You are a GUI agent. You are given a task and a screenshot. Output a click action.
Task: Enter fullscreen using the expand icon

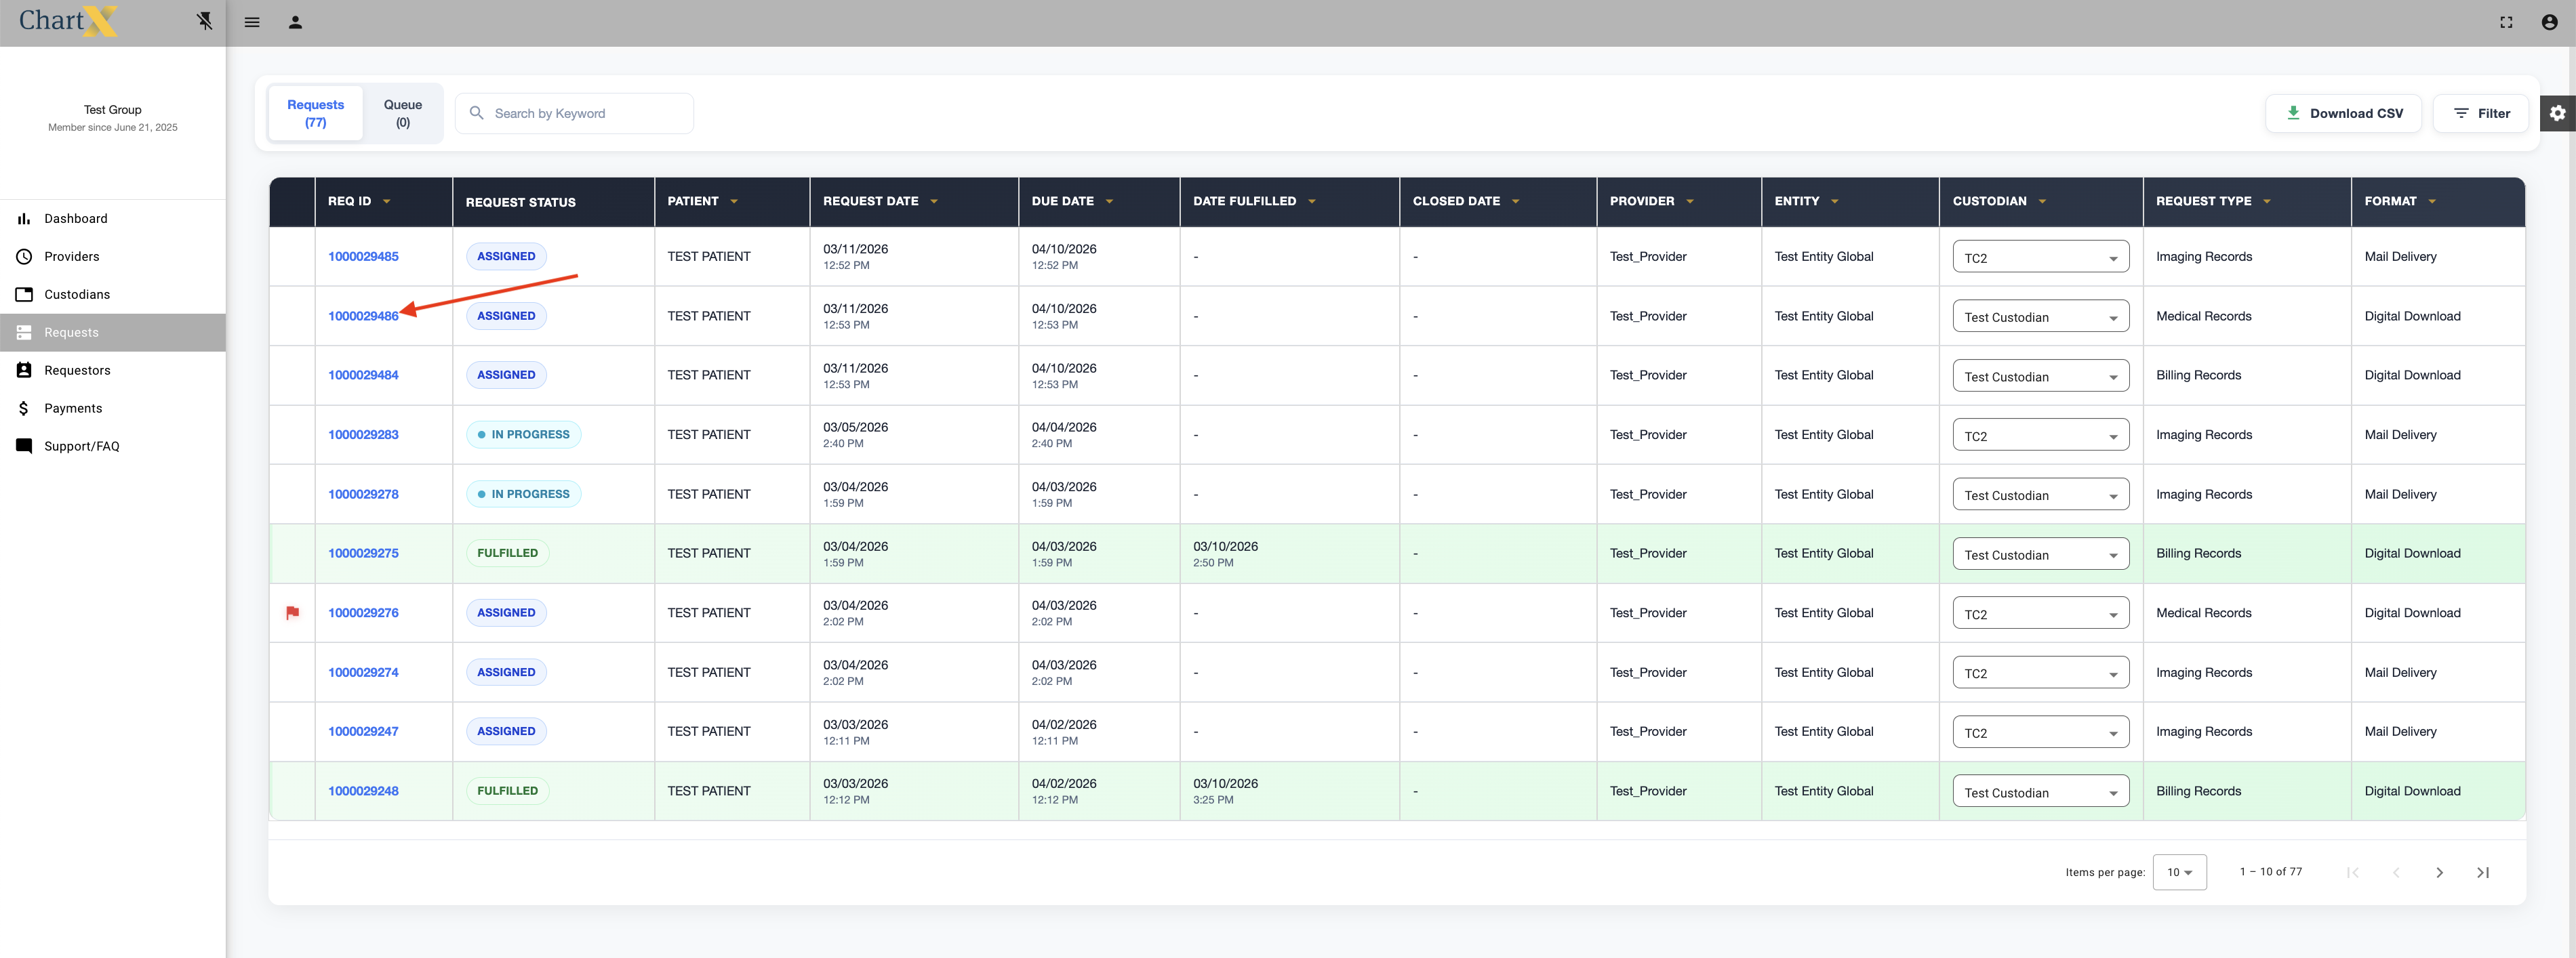[2506, 22]
